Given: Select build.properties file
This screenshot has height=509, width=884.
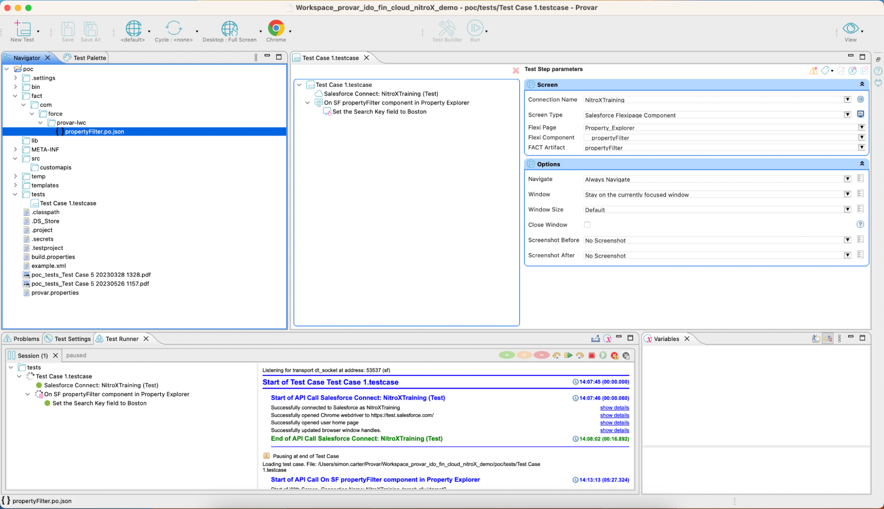Looking at the screenshot, I should pyautogui.click(x=53, y=257).
